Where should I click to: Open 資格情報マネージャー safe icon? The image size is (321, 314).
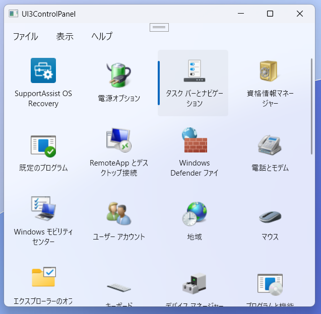click(x=270, y=71)
